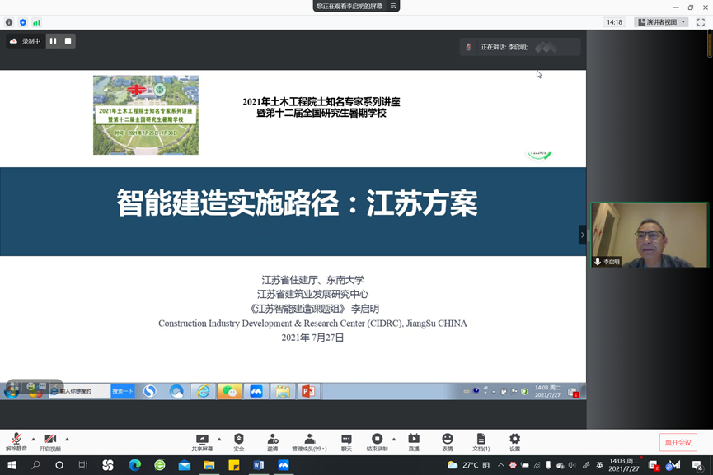Enter full screen mode via top-right icon

point(701,22)
